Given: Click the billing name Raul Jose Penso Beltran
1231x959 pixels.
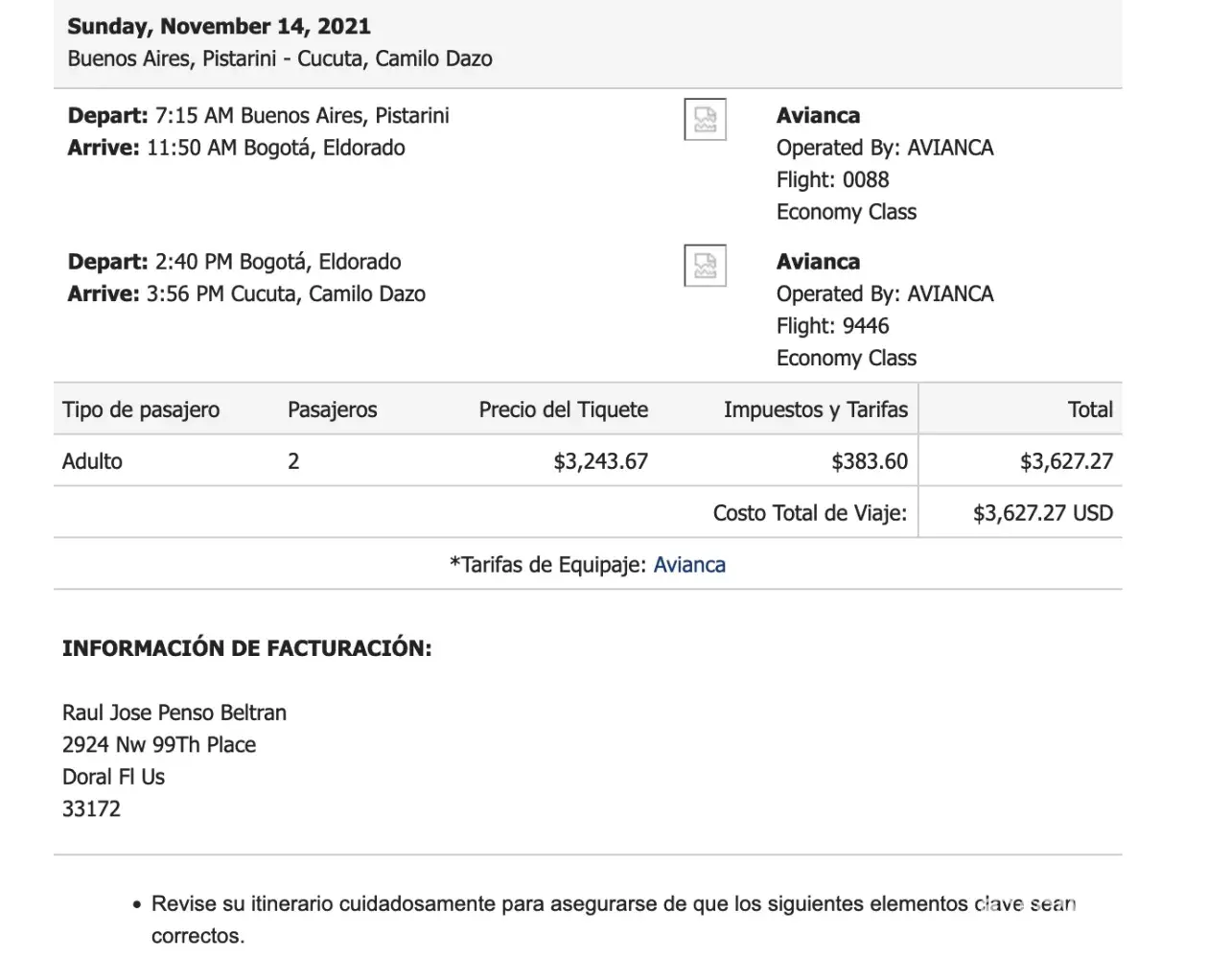Looking at the screenshot, I should (x=174, y=713).
